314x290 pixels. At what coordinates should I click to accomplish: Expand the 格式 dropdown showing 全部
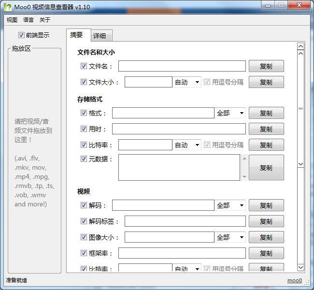coord(230,113)
